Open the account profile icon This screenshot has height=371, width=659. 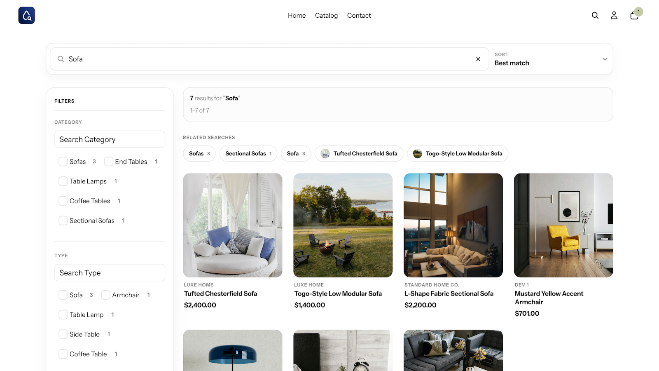614,15
